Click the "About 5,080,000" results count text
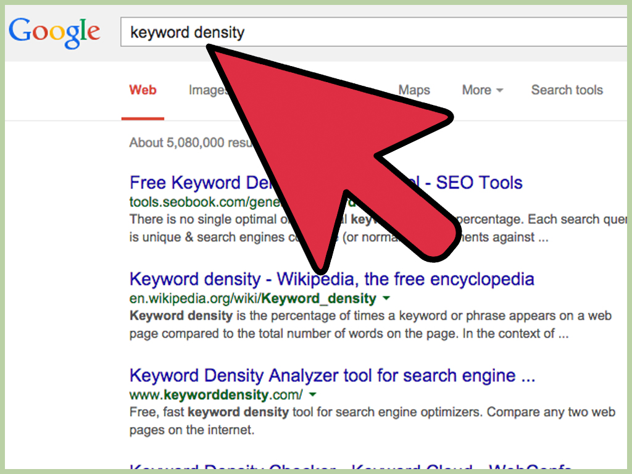Screen dimensions: 632x474 click(x=190, y=143)
